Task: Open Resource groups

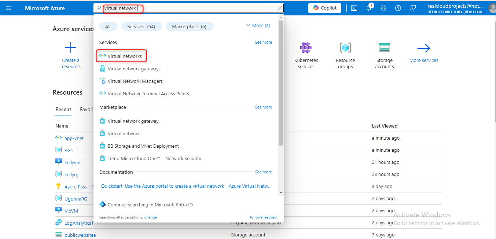Action: tap(345, 55)
